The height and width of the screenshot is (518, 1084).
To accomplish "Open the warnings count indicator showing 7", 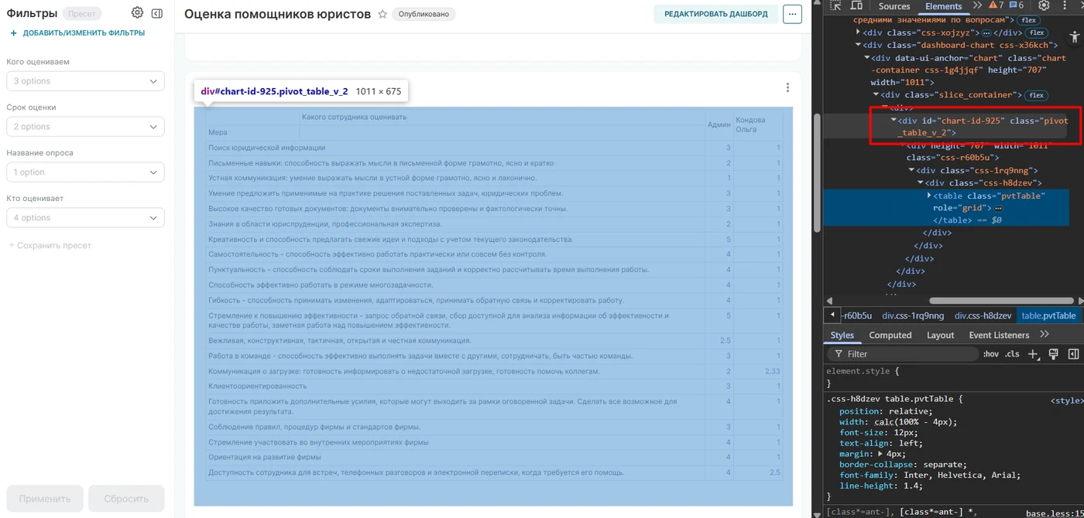I will coord(996,5).
